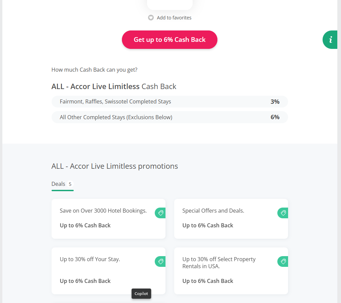The image size is (341, 303).
Task: Click the Add to favorites text label
Action: [x=174, y=18]
